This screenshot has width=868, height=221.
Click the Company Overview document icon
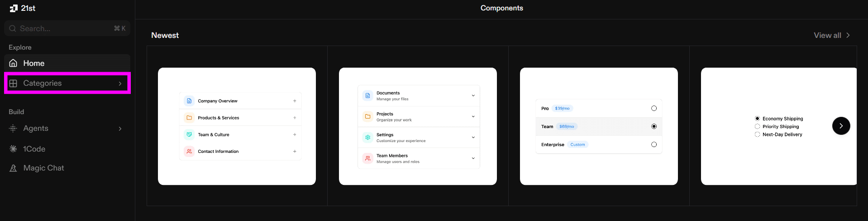click(189, 101)
